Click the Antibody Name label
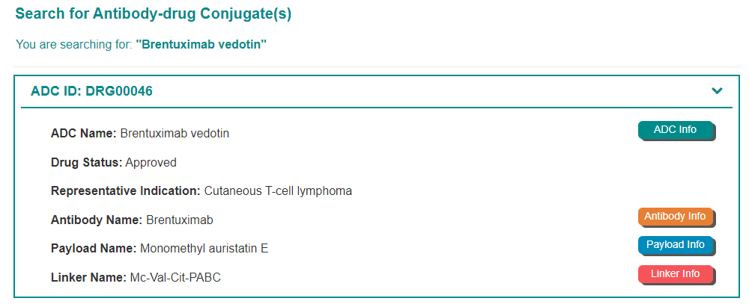The height and width of the screenshot is (307, 749). [97, 220]
